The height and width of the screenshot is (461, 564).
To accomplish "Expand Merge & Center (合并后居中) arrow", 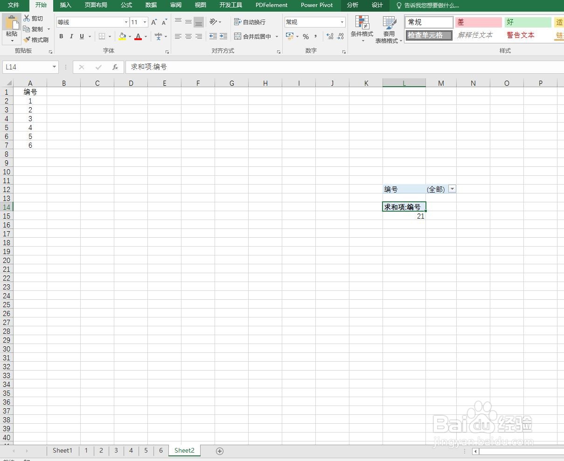I will click(277, 36).
